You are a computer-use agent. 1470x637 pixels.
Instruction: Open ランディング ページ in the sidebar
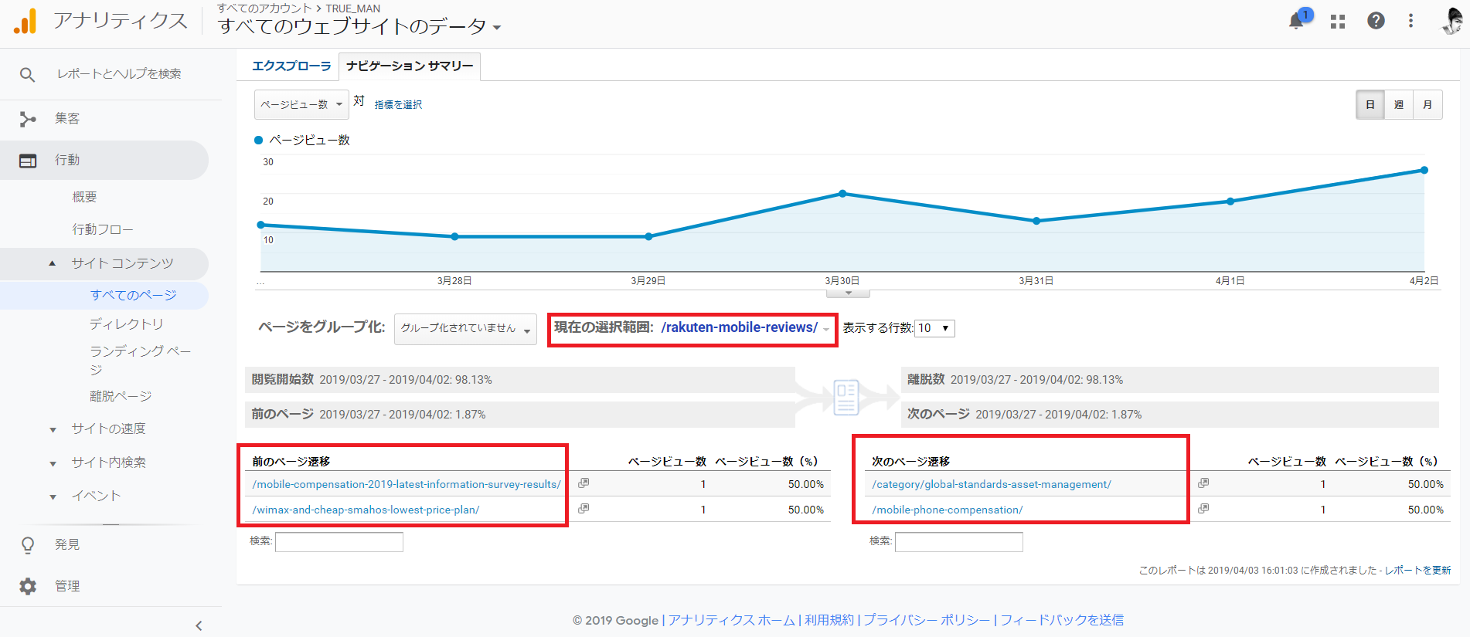[140, 361]
